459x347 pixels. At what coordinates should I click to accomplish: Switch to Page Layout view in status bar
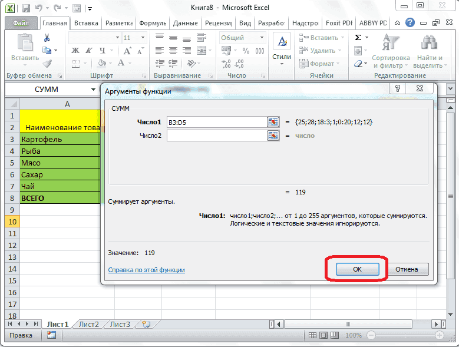(x=324, y=335)
